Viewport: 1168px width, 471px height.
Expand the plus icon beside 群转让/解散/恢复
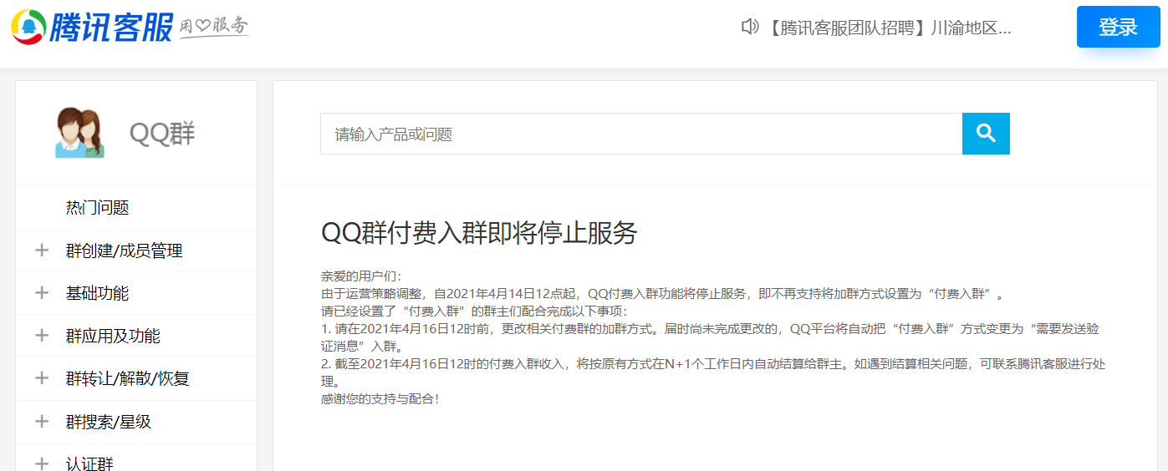click(42, 378)
